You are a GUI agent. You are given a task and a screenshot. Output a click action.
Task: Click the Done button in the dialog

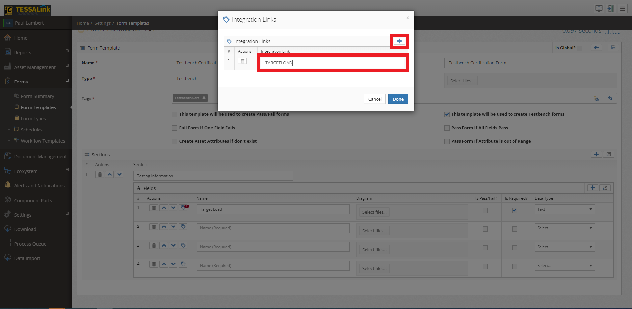tap(398, 99)
